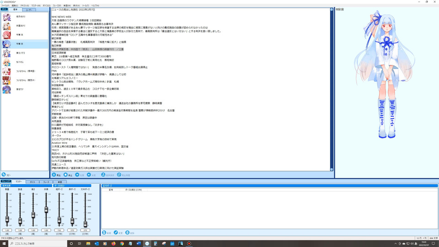Click the 短ポーズ value field showing 150
This screenshot has width=439, height=247.
pyautogui.click(x=59, y=230)
